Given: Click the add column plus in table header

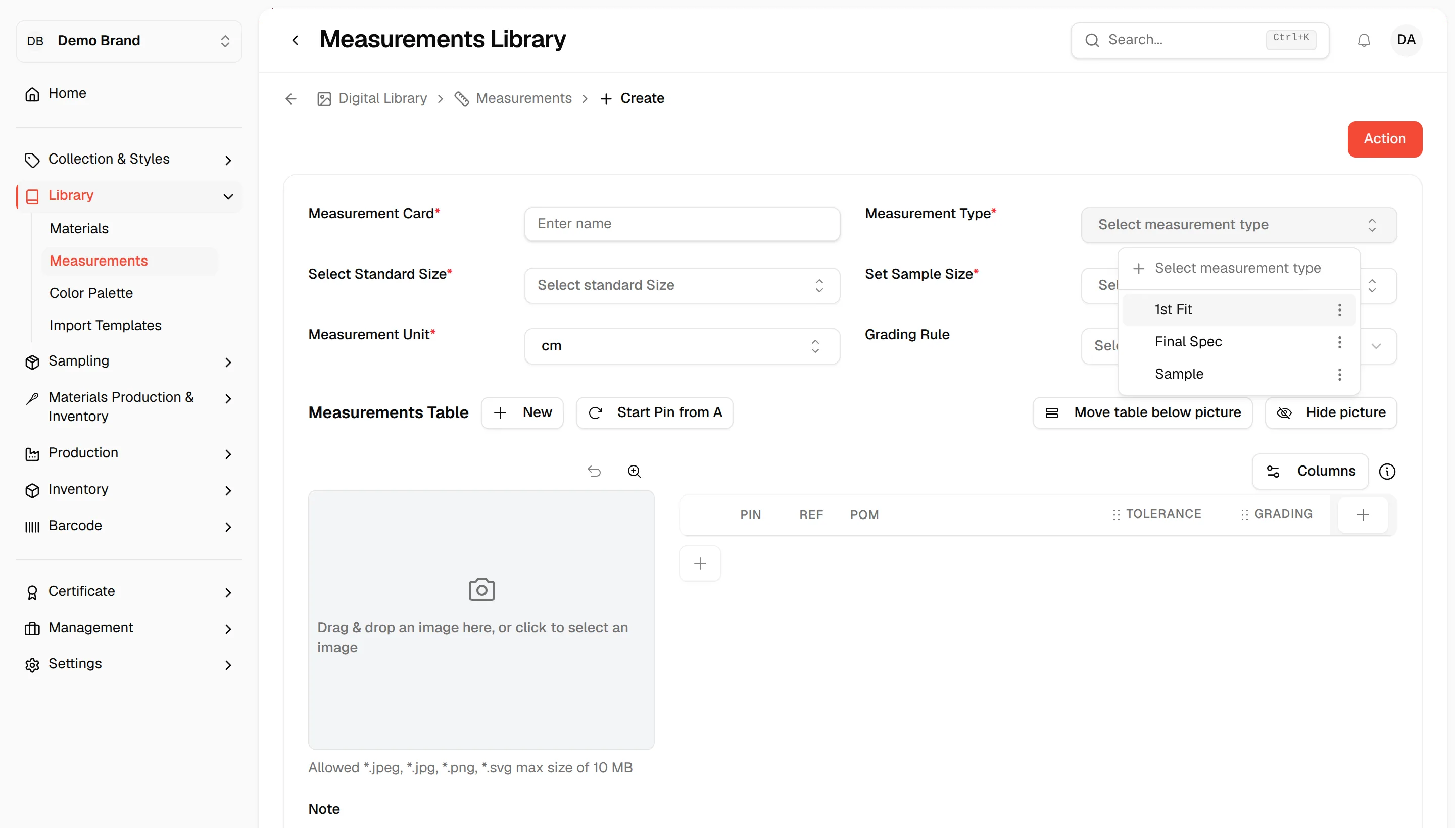Looking at the screenshot, I should (x=1362, y=514).
